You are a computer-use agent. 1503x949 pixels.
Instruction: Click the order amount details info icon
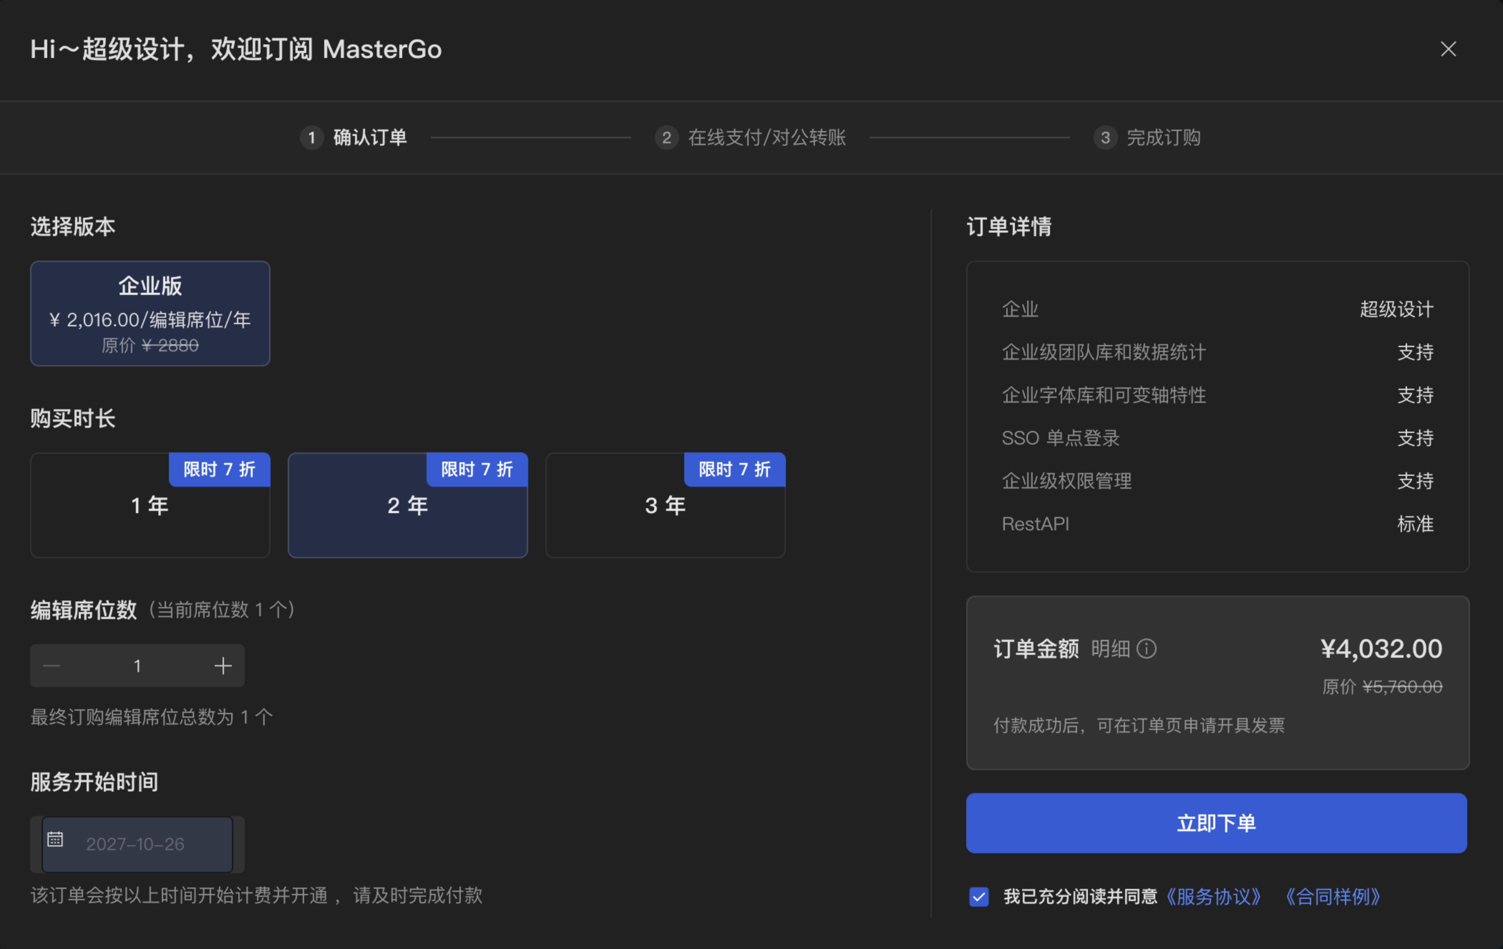[1147, 649]
